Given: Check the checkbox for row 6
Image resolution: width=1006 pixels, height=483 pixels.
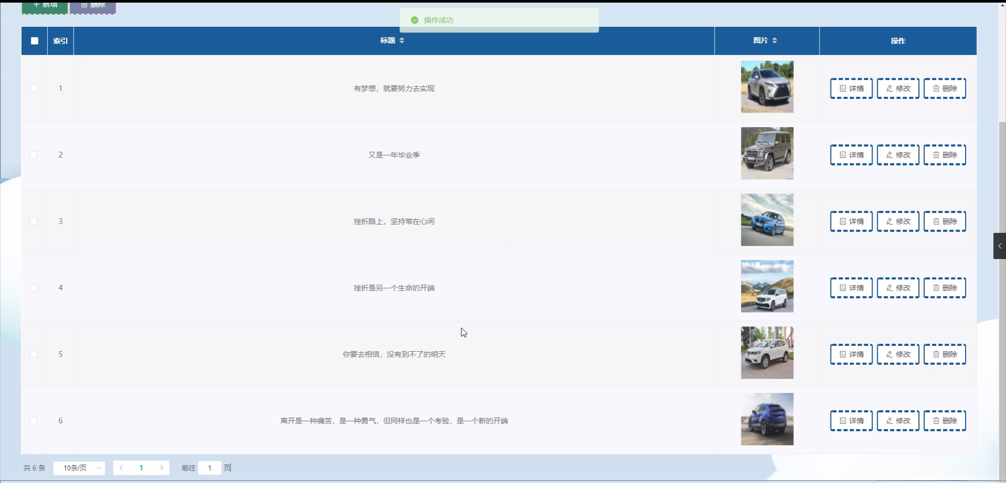Looking at the screenshot, I should [x=34, y=421].
